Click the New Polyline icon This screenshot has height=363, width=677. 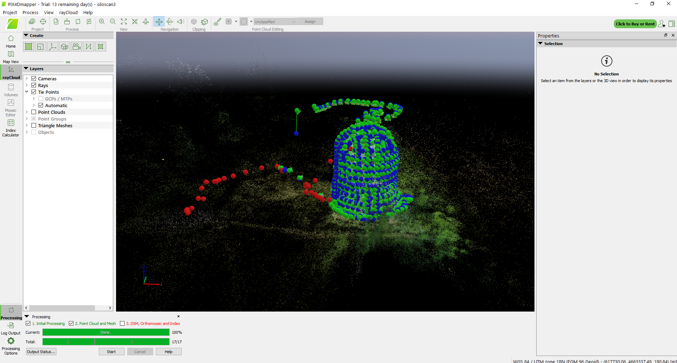pyautogui.click(x=89, y=47)
